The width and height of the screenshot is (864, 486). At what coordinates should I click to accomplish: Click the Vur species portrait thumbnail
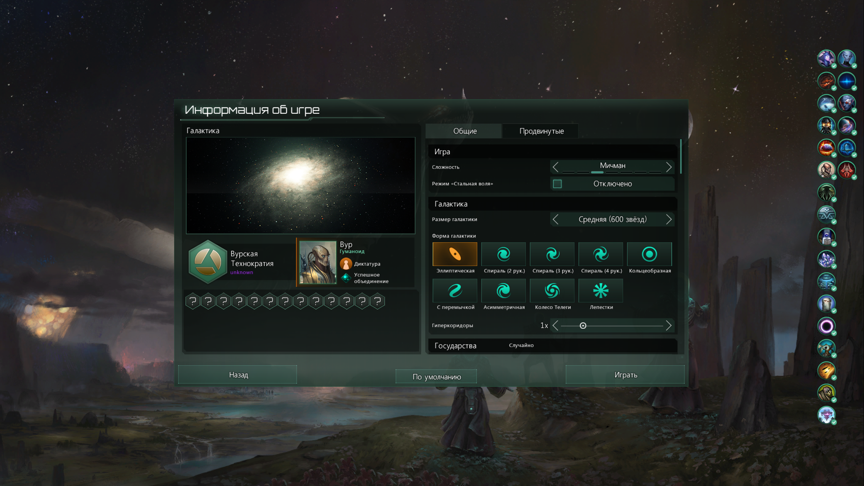coord(318,262)
